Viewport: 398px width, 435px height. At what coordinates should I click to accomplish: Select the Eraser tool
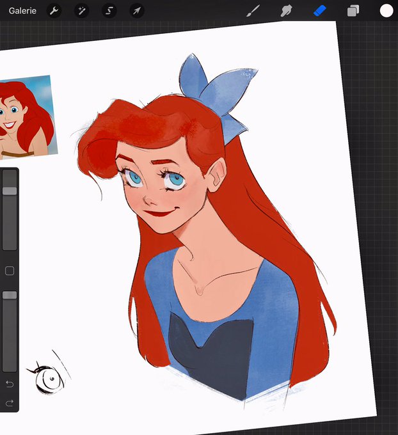pyautogui.click(x=320, y=11)
